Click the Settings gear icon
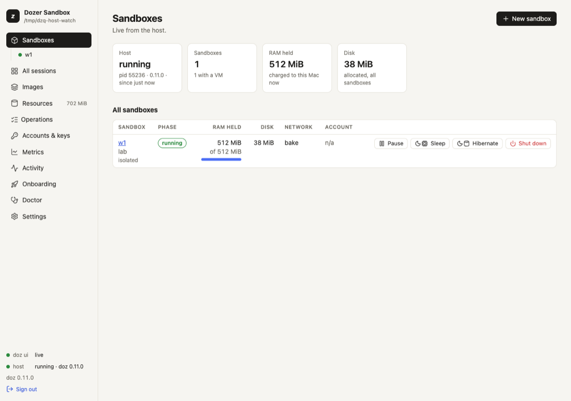 point(15,216)
